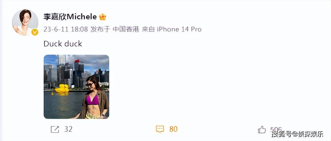
Task: Click the iPhone 14 Pro source link
Action: 179,29
